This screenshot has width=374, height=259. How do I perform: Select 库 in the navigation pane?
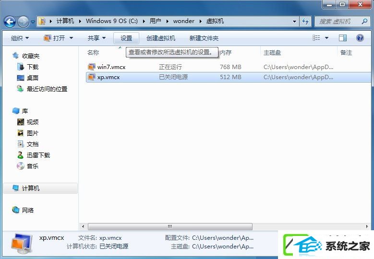pos(25,111)
